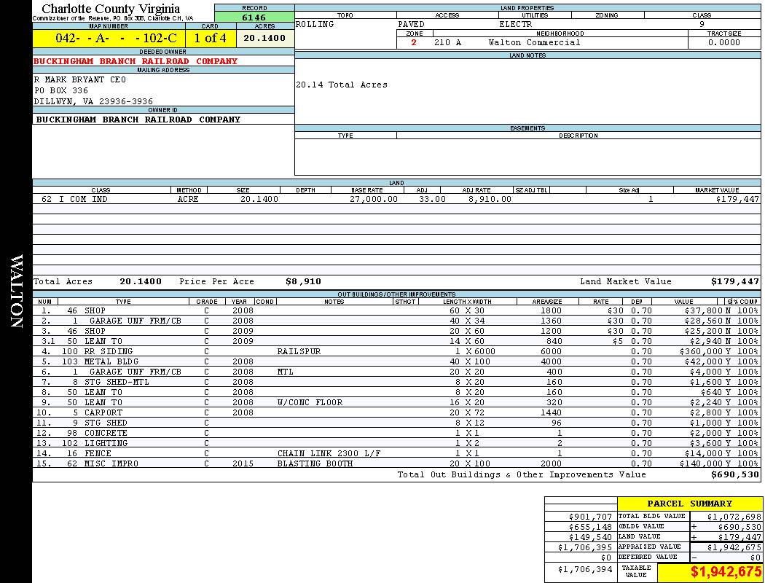Click row 2 GARAGE UNF FRM/CB type

135,321
